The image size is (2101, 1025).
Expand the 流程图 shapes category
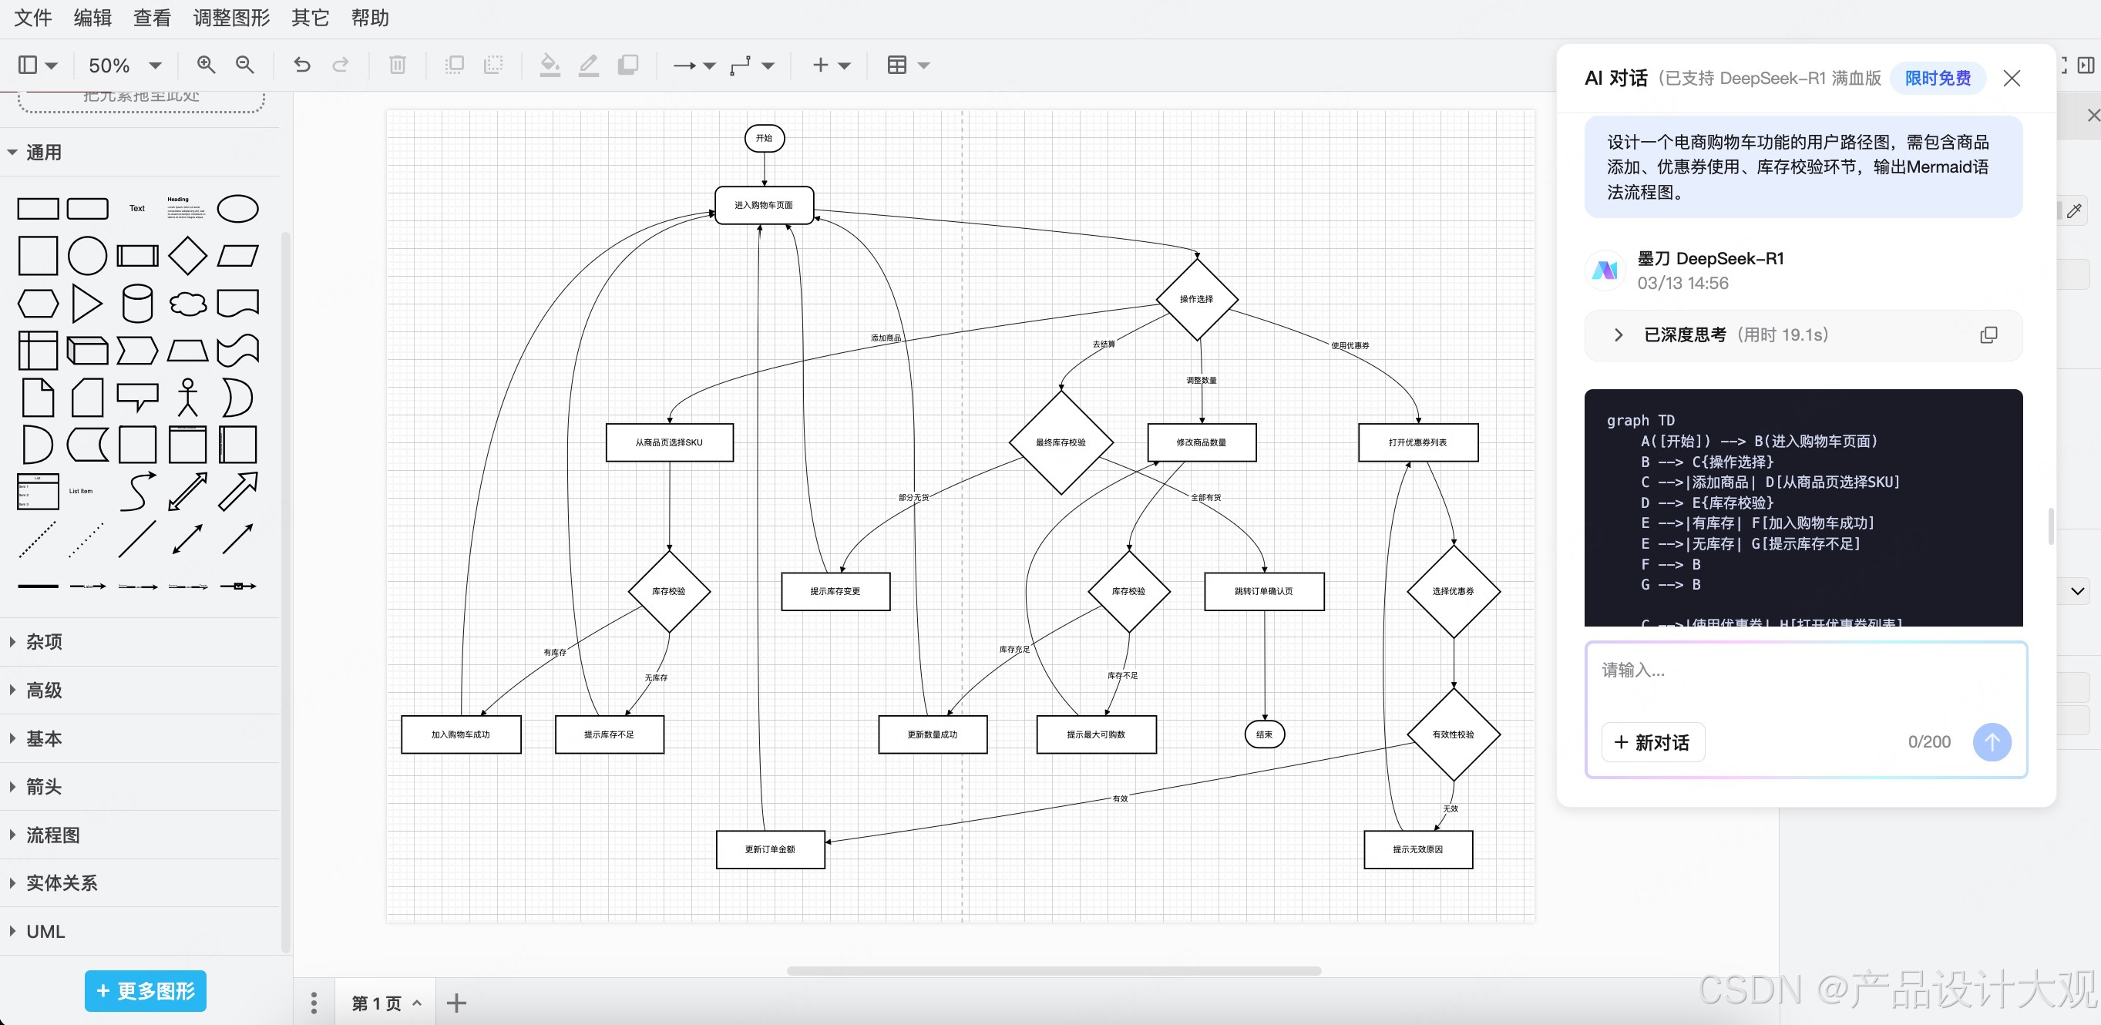[52, 835]
